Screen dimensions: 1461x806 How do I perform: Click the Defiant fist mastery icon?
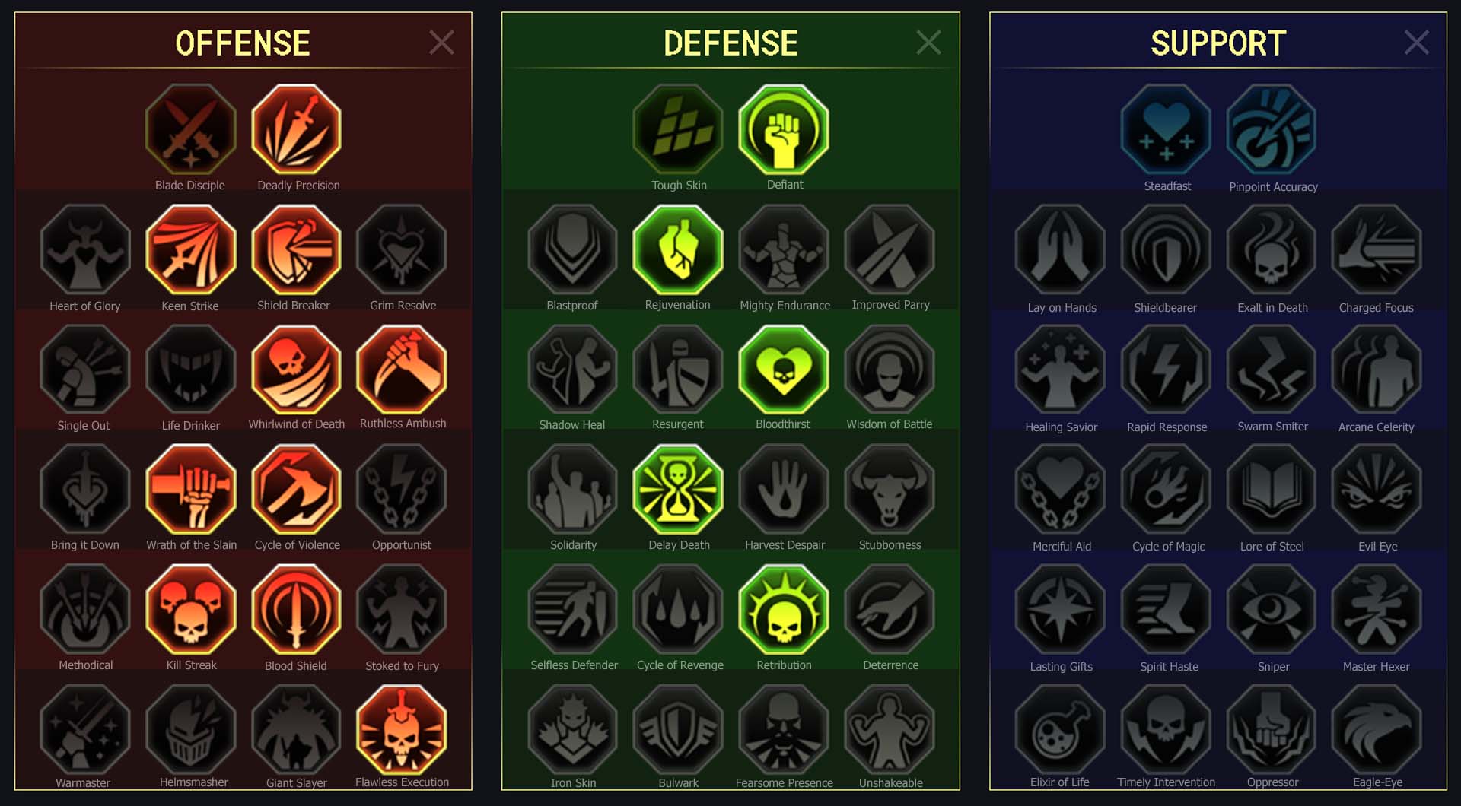(x=784, y=129)
